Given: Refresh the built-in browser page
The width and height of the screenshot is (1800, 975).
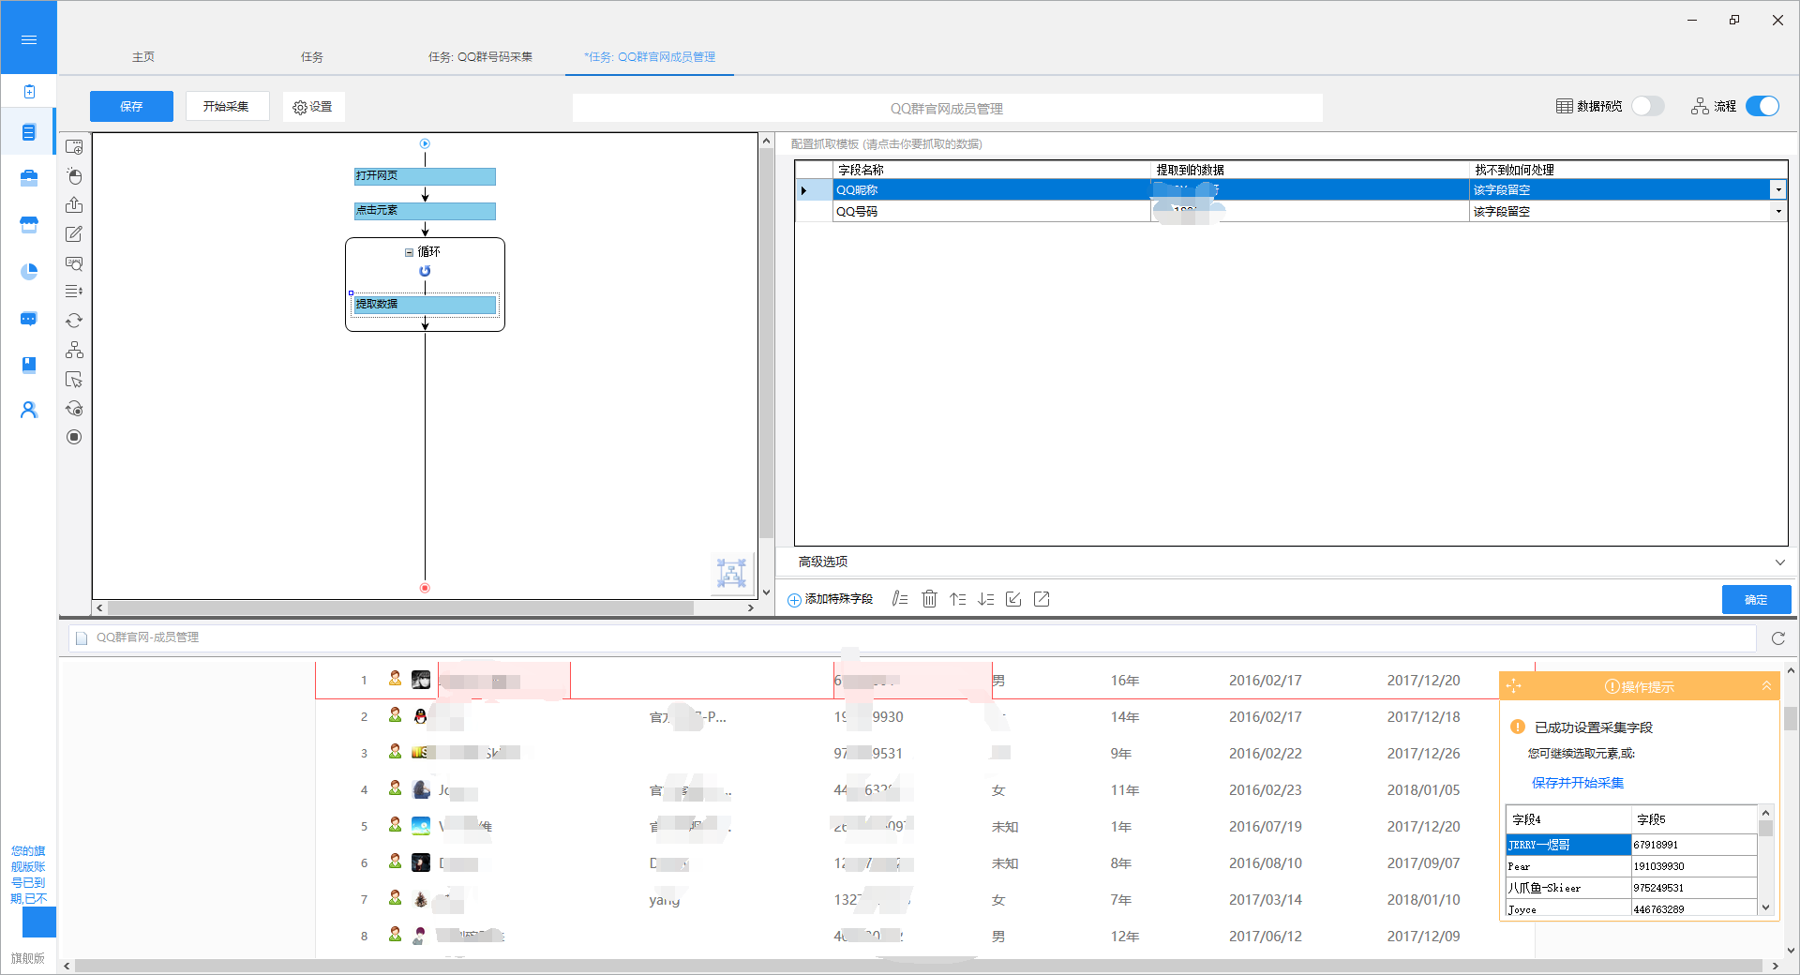Looking at the screenshot, I should pyautogui.click(x=1778, y=638).
